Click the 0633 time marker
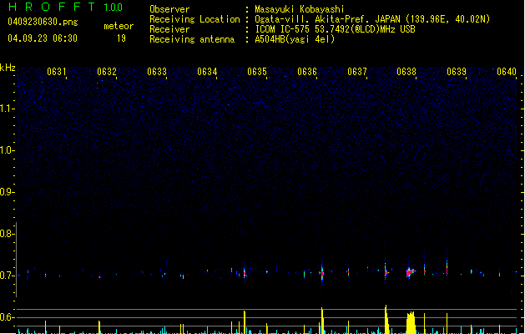525x334 pixels. point(157,72)
